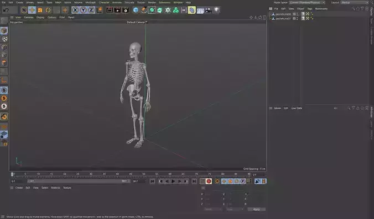Toggle the Y axis lock

[x=83, y=10]
